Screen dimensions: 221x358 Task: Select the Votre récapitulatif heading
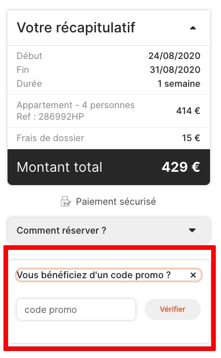pos(76,28)
